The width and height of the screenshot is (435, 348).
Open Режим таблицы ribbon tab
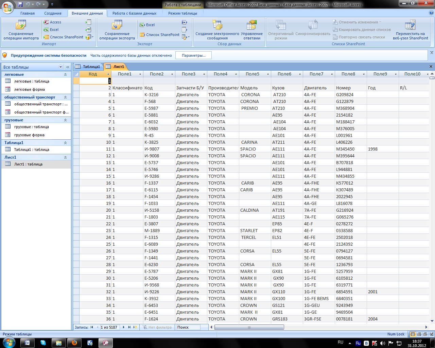tap(182, 13)
